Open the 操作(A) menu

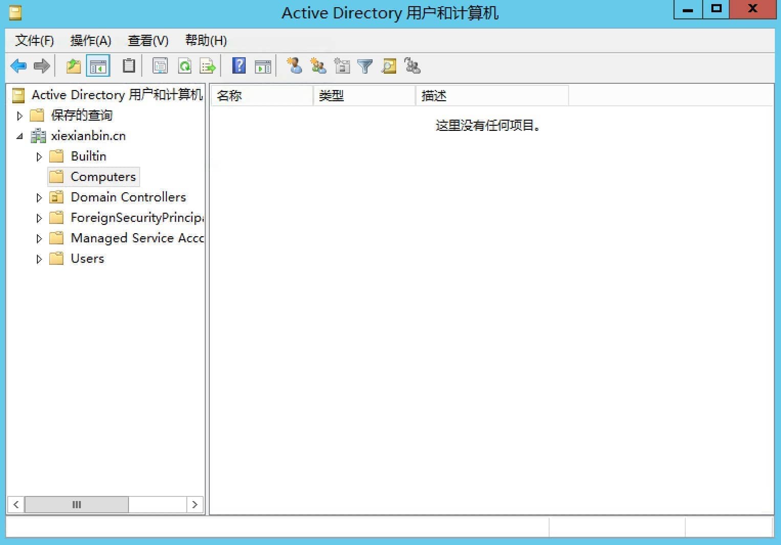[91, 40]
